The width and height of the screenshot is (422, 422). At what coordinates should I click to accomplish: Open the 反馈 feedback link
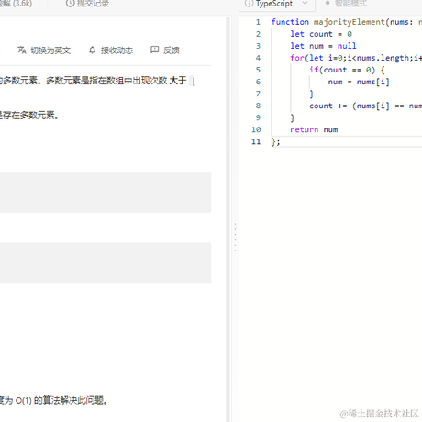click(172, 50)
